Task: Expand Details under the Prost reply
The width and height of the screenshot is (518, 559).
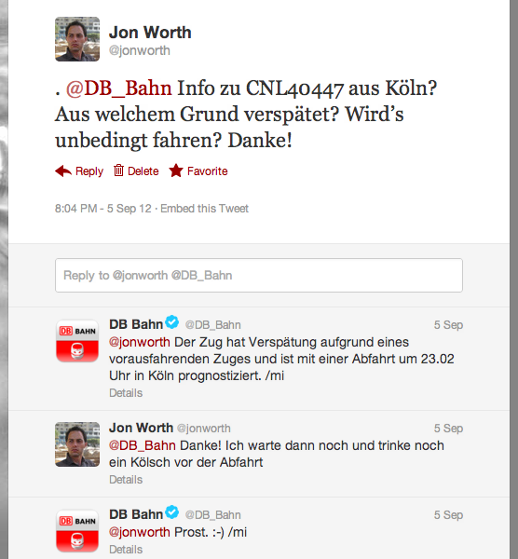Action: [126, 550]
